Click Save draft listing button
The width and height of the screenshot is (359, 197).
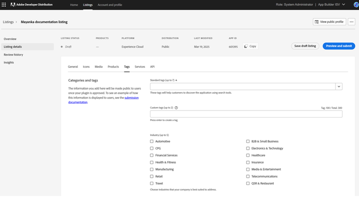pos(305,46)
